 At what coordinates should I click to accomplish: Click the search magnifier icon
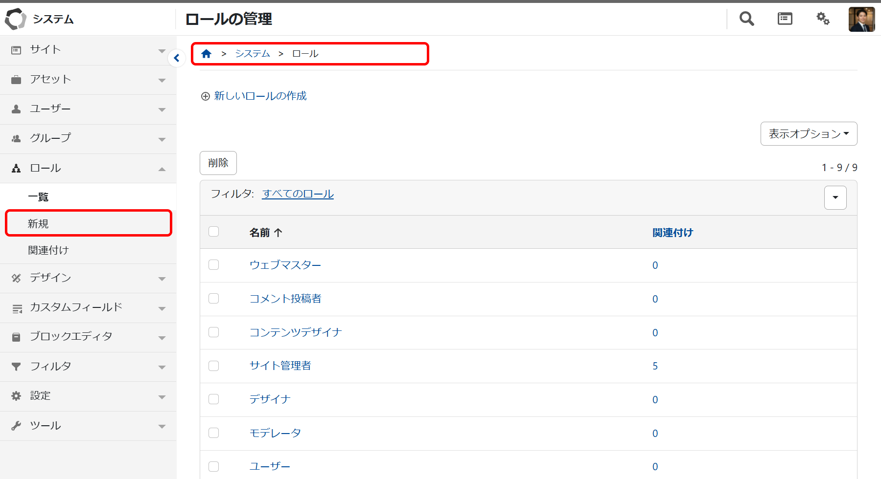point(746,19)
